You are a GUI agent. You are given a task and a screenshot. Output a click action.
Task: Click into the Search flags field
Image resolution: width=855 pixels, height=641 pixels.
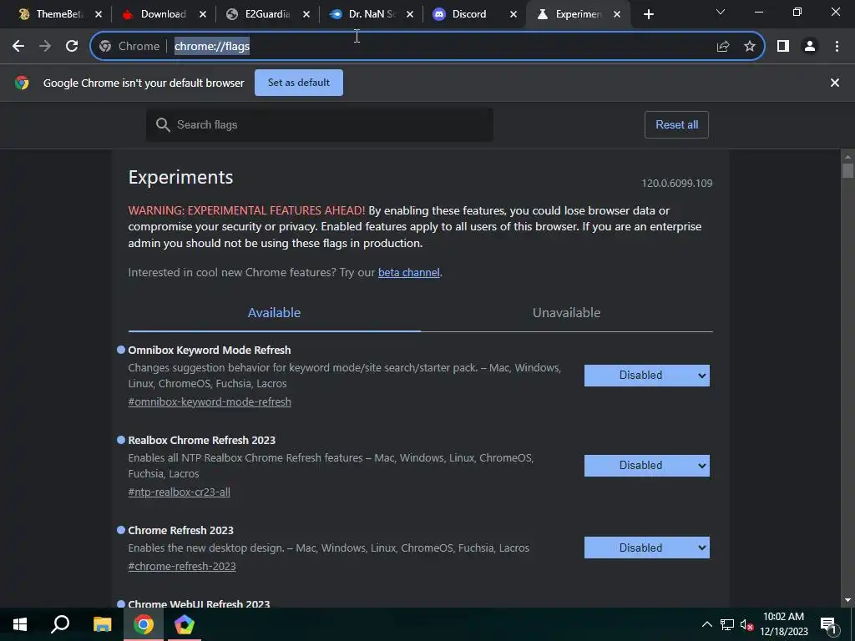pos(320,125)
